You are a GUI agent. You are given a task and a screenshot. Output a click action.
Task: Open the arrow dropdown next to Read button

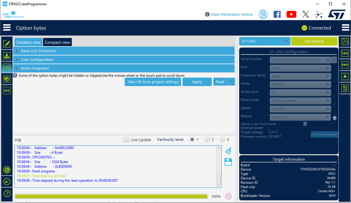(x=231, y=82)
